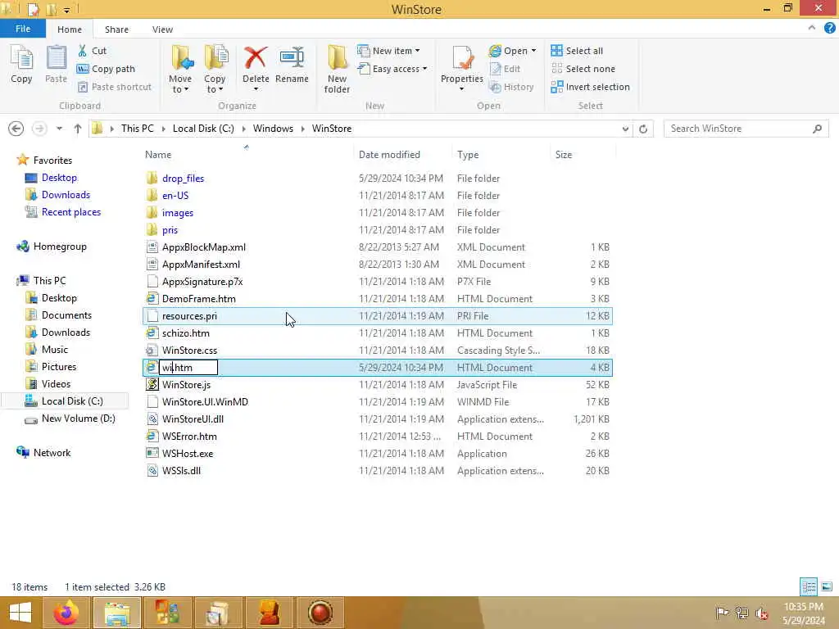
Task: Click Edit in the Open group
Action: point(505,69)
